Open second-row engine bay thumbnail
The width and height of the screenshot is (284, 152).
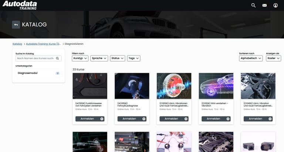click(x=216, y=142)
